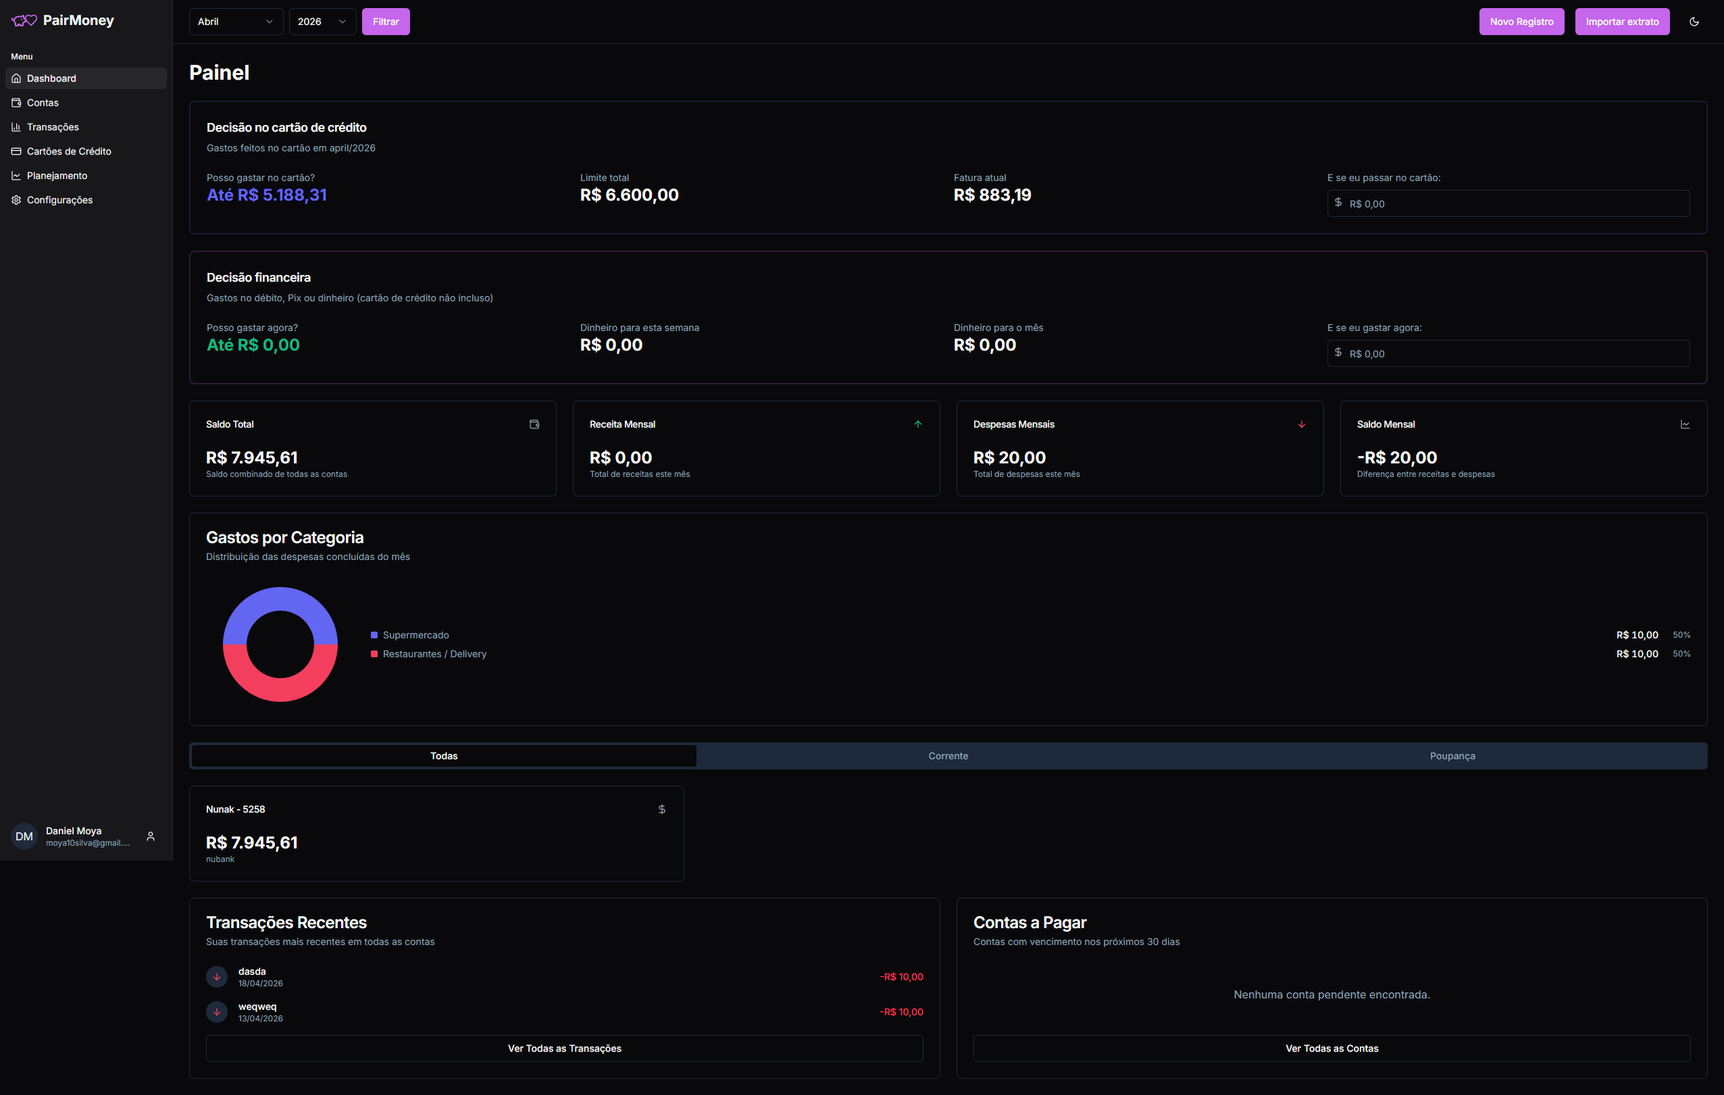1724x1095 pixels.
Task: Click dollar icon in 'E se eu gastar agora' field
Action: pyautogui.click(x=1338, y=352)
